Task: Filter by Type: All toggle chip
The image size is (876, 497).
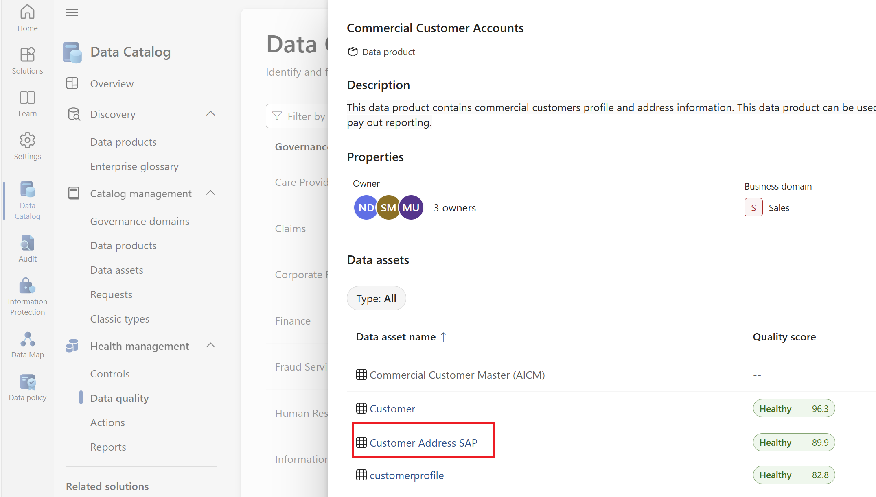Action: coord(376,299)
